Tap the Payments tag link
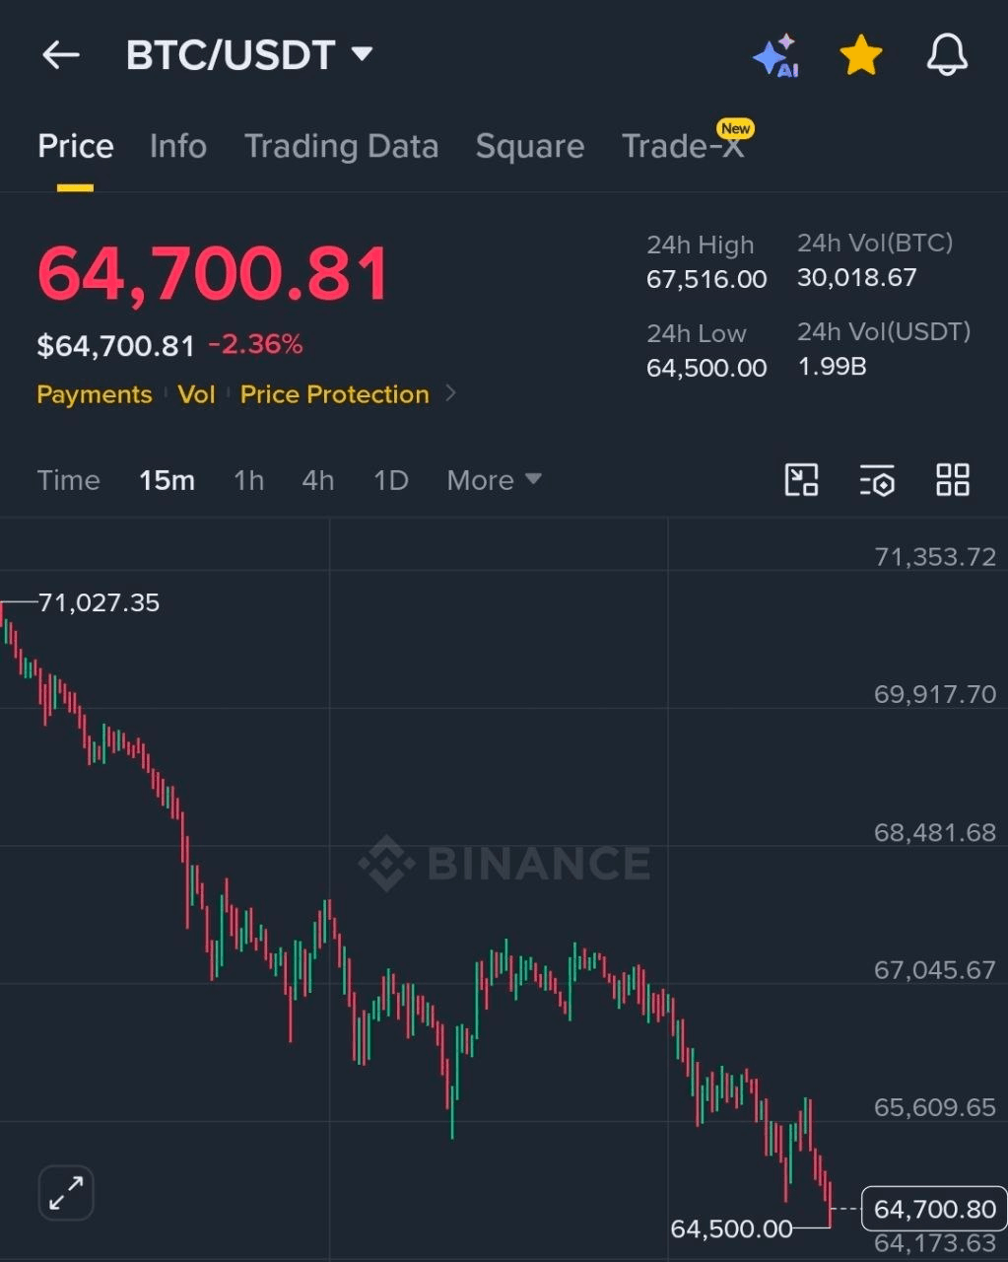 tap(95, 394)
